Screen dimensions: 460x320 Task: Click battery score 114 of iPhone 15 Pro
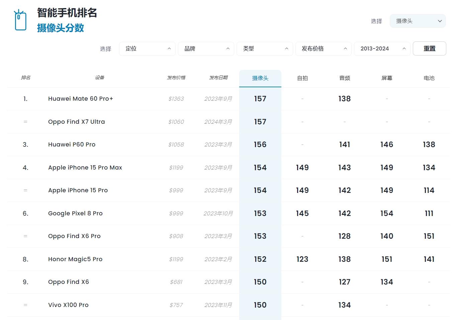click(429, 190)
